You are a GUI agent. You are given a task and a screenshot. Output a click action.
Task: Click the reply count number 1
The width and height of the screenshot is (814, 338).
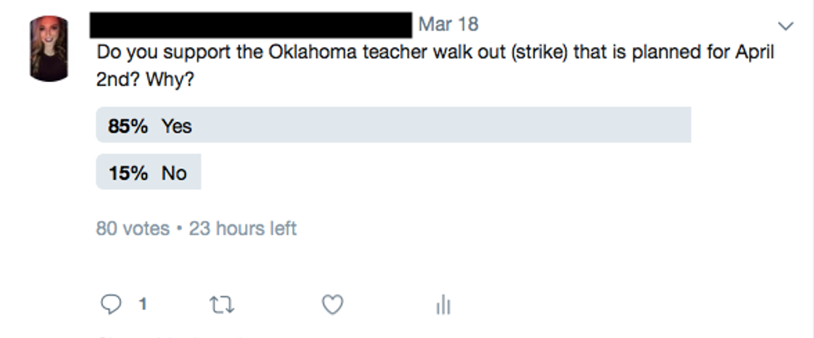click(x=143, y=305)
